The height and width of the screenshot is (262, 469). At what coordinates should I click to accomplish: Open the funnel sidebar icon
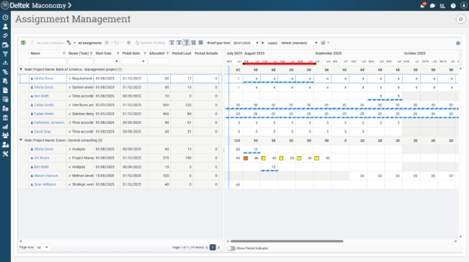coord(5,54)
